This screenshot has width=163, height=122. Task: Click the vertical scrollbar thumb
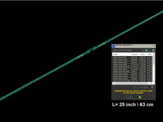pos(154,60)
